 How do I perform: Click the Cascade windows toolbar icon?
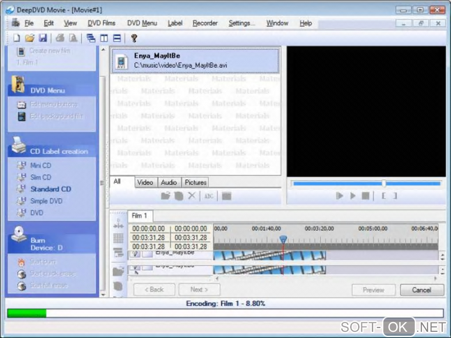pyautogui.click(x=91, y=38)
